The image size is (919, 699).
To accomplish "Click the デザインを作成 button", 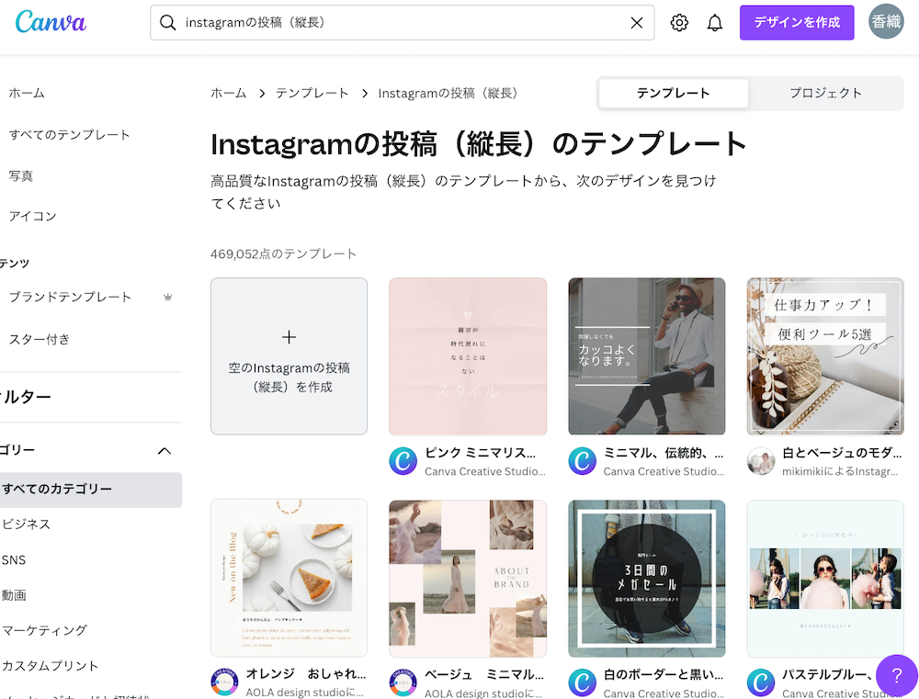I will tap(796, 22).
